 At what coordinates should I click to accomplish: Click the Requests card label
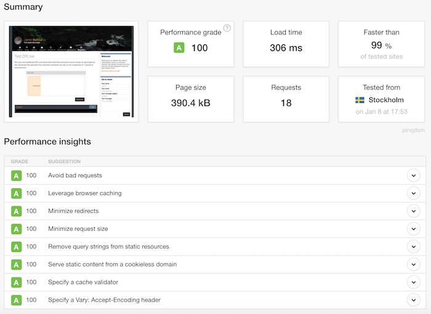(x=286, y=87)
